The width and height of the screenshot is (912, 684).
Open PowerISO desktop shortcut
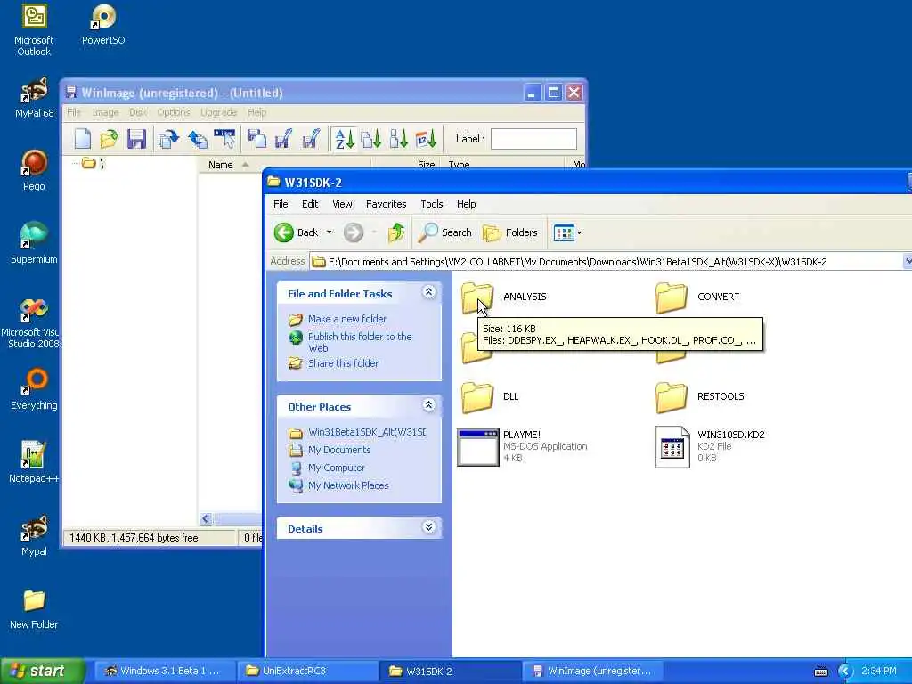click(x=103, y=26)
